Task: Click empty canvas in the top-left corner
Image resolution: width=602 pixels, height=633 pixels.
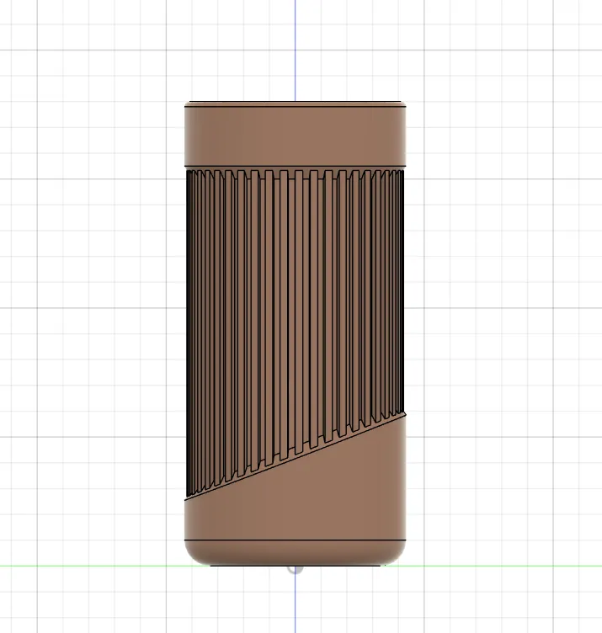Action: pos(25,25)
